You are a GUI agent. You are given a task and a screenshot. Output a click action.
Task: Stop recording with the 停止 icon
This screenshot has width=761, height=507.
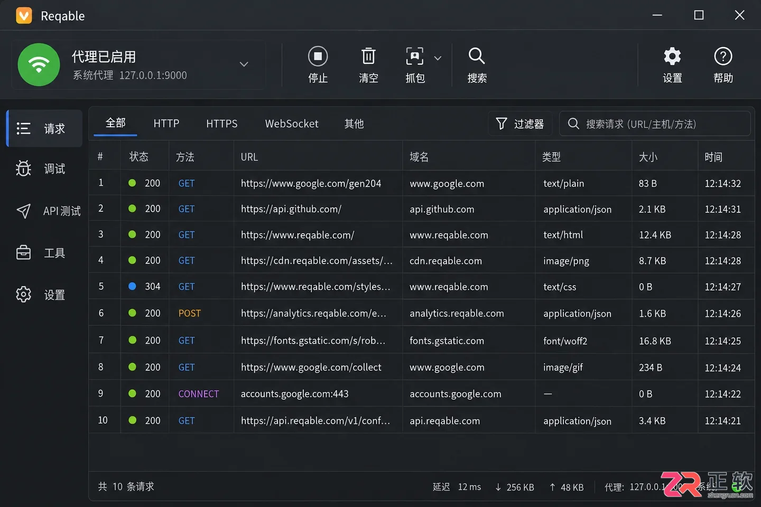point(318,57)
